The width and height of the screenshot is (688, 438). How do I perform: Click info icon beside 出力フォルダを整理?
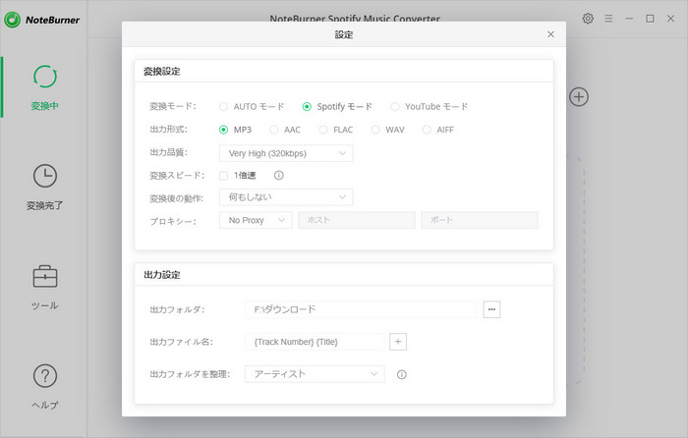pyautogui.click(x=401, y=374)
